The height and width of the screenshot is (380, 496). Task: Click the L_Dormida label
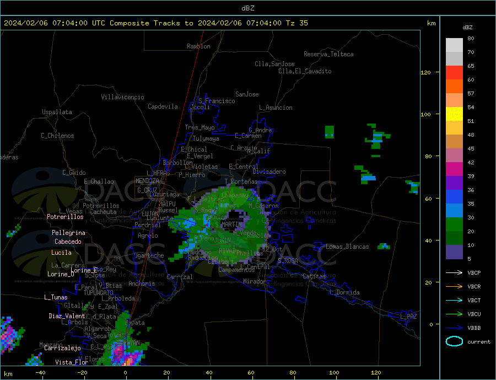pyautogui.click(x=344, y=292)
